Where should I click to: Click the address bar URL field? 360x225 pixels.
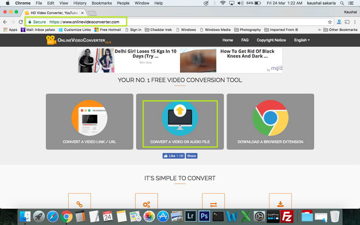click(179, 22)
